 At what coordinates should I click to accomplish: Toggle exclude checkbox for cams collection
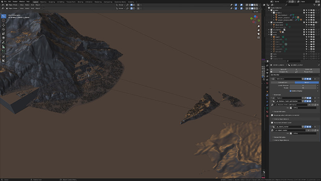[x=304, y=35]
